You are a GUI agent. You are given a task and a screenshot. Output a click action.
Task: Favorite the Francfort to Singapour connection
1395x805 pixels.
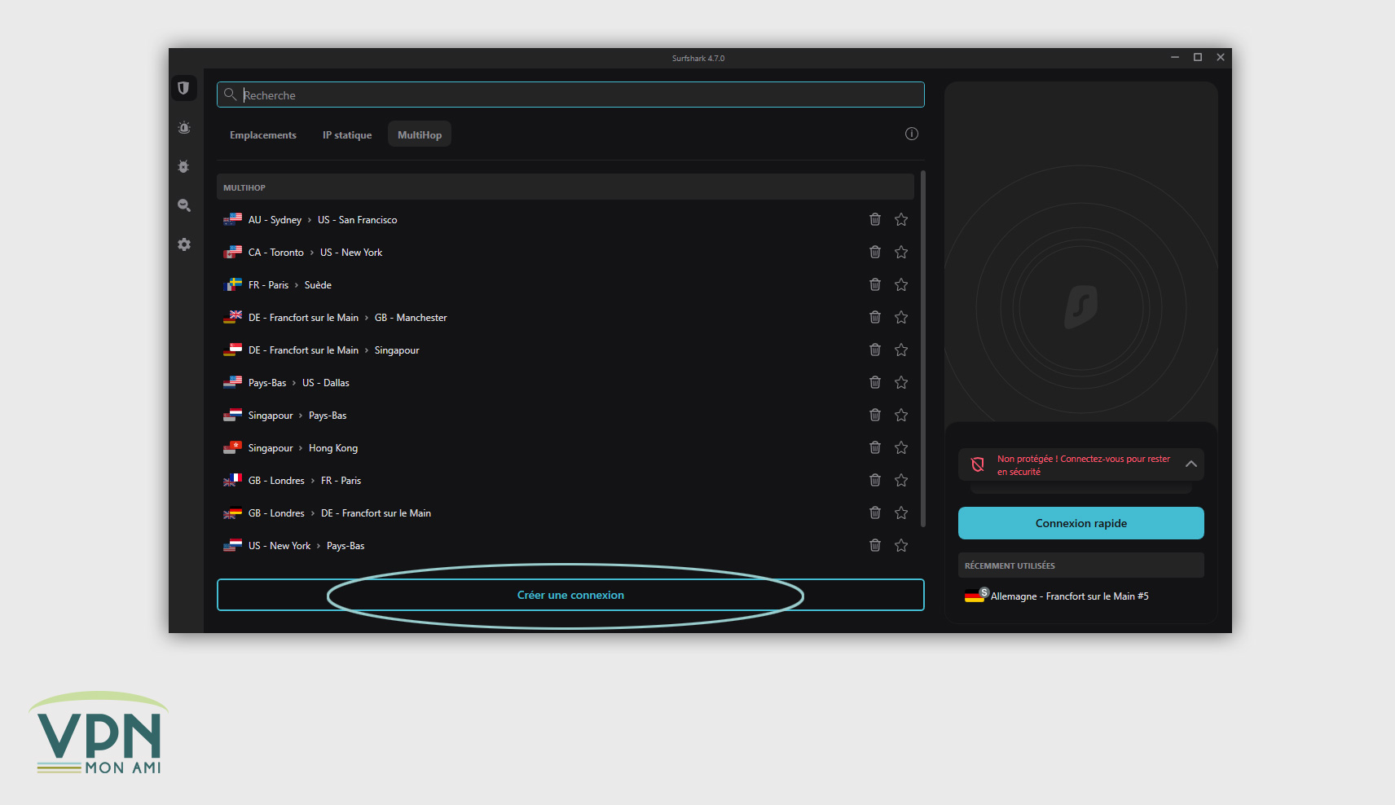point(901,350)
